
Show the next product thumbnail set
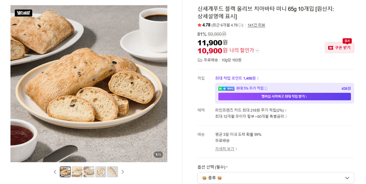point(122,172)
